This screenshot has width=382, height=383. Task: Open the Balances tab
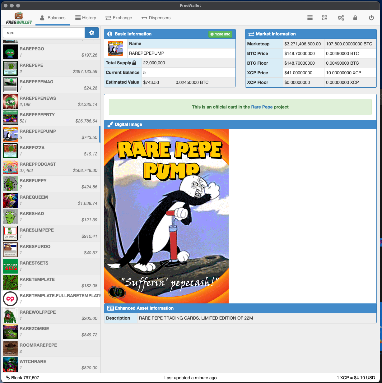[53, 18]
